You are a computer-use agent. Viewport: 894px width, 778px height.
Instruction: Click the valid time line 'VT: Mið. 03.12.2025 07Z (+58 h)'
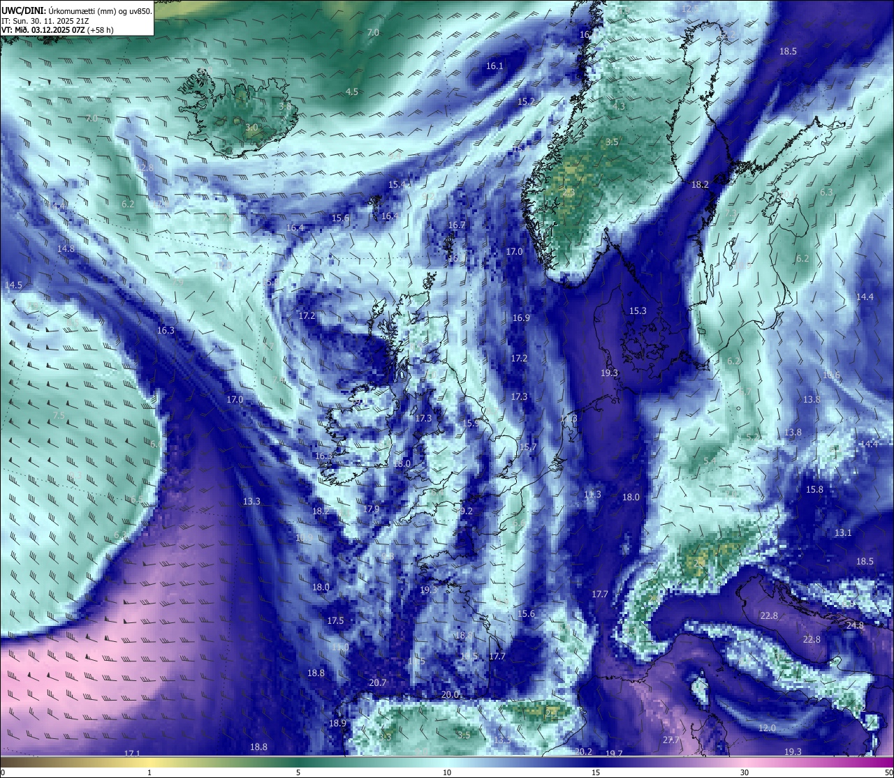coord(57,30)
